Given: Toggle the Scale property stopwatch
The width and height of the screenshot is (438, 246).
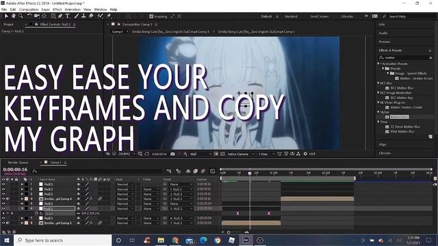Looking at the screenshot, I should click(x=36, y=213).
